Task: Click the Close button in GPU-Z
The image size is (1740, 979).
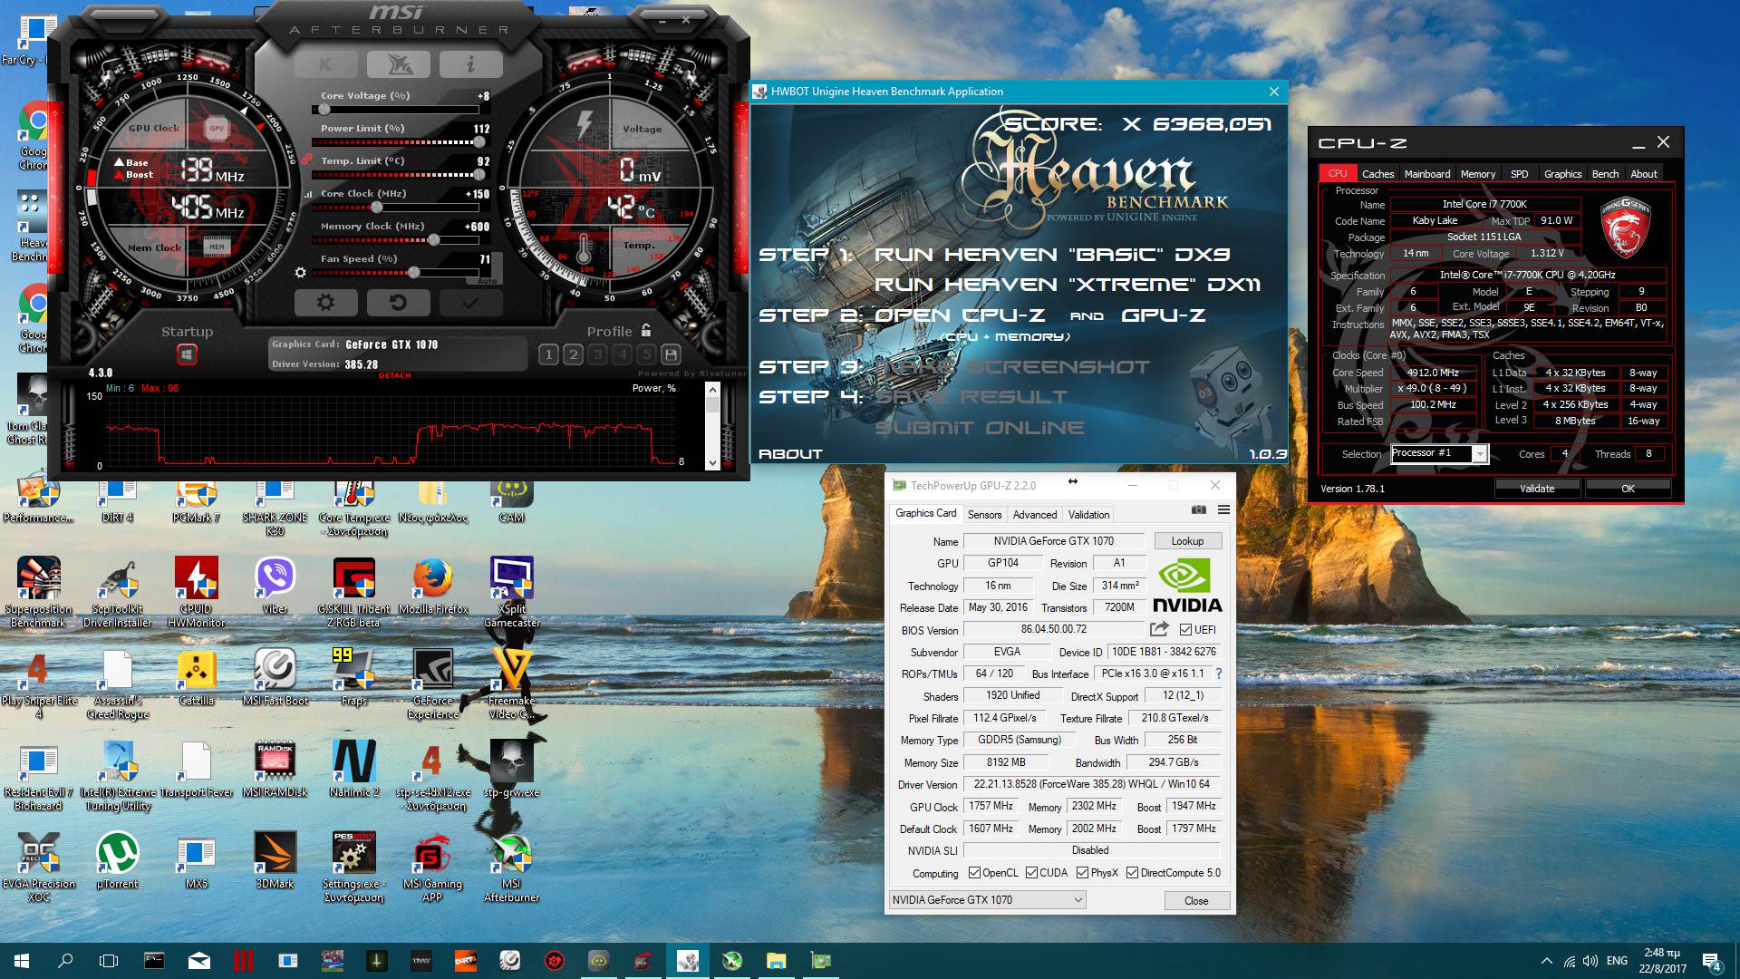Action: 1196,901
